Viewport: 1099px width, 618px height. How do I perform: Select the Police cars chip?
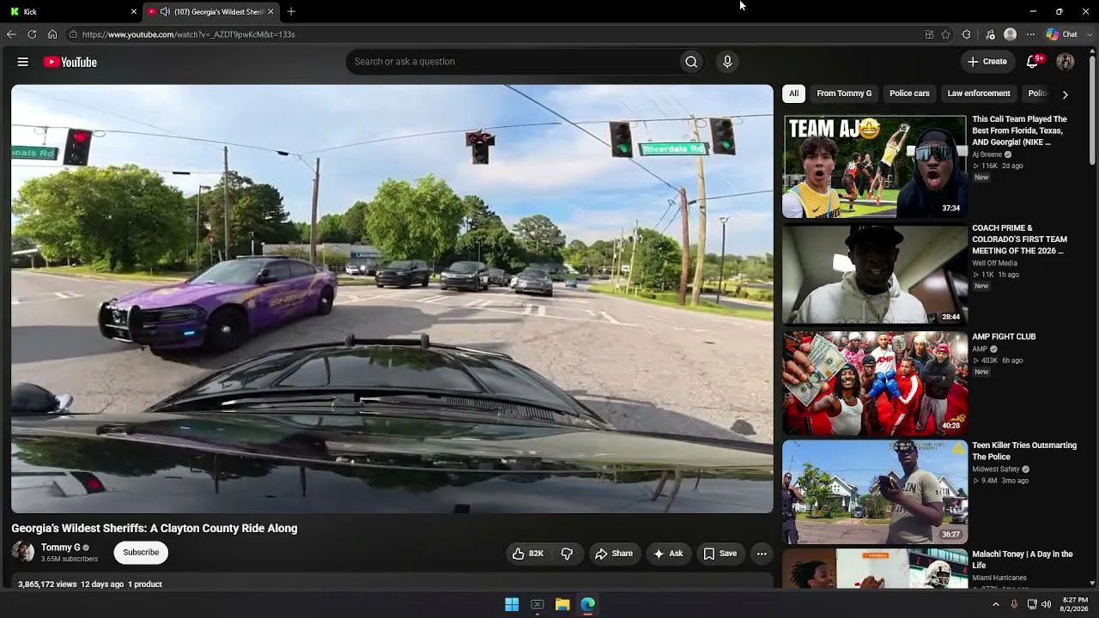(x=909, y=94)
